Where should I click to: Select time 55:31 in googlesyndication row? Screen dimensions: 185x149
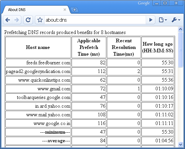(x=158, y=71)
